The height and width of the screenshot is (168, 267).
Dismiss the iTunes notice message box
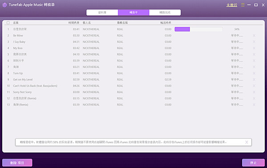click(x=247, y=142)
